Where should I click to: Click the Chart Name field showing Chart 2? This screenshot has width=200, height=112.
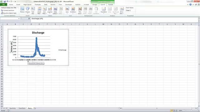(130, 10)
